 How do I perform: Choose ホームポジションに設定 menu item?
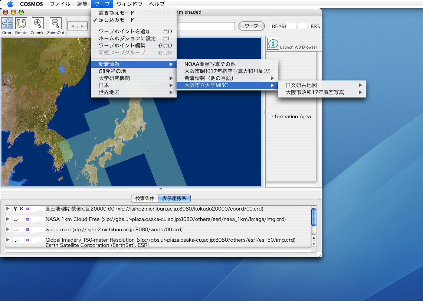[134, 39]
